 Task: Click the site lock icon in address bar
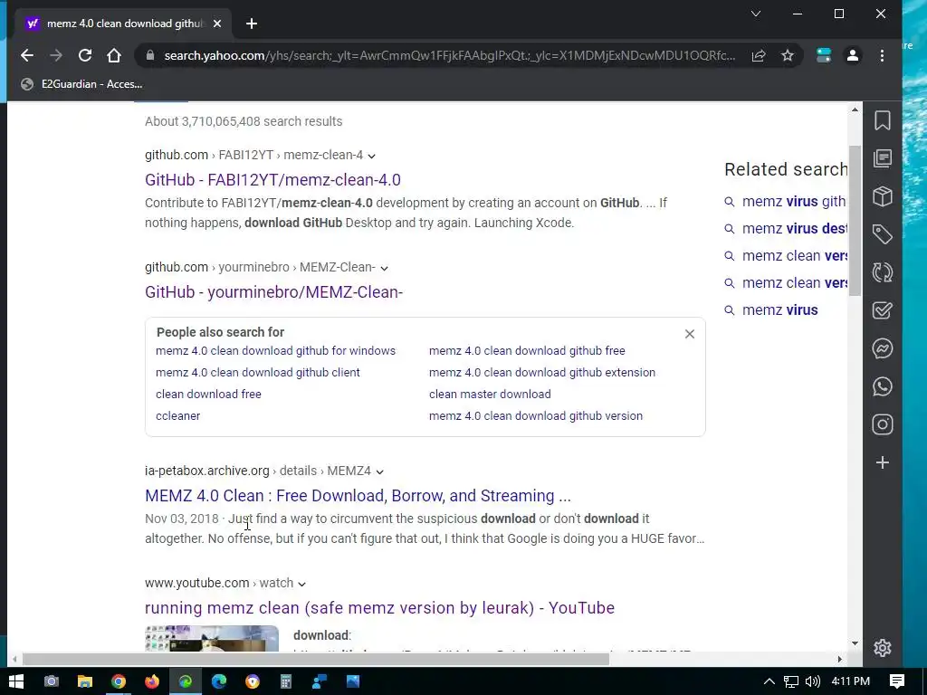[150, 55]
